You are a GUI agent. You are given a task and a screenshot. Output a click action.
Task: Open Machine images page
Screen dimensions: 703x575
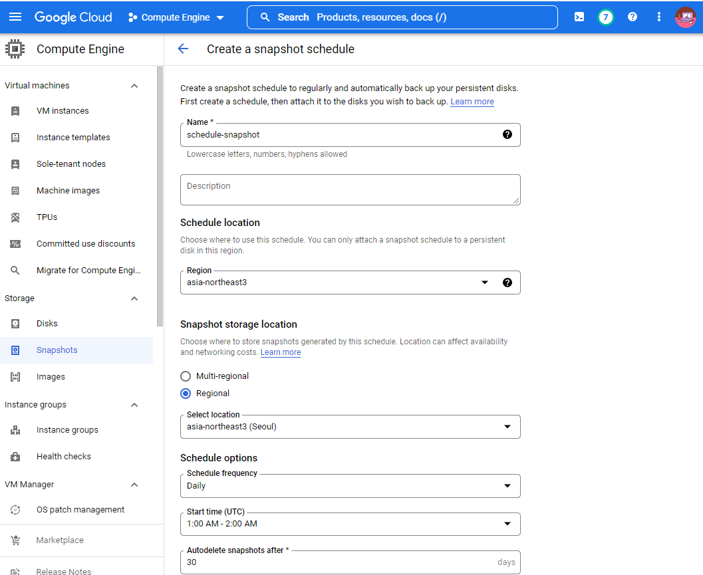tap(68, 191)
